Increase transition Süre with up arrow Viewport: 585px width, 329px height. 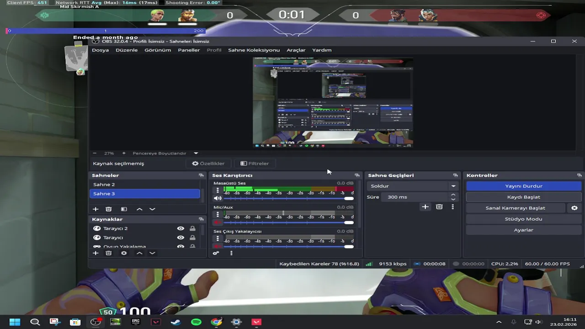(453, 195)
